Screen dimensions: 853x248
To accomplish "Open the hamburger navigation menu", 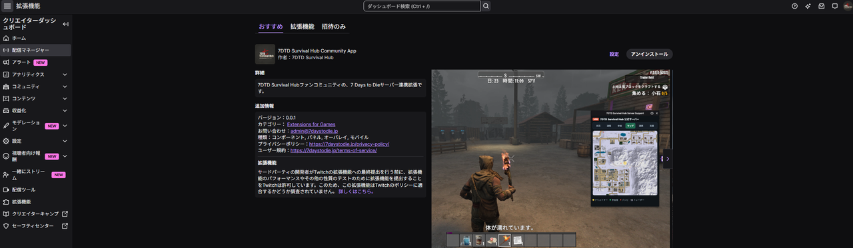I will click(7, 6).
